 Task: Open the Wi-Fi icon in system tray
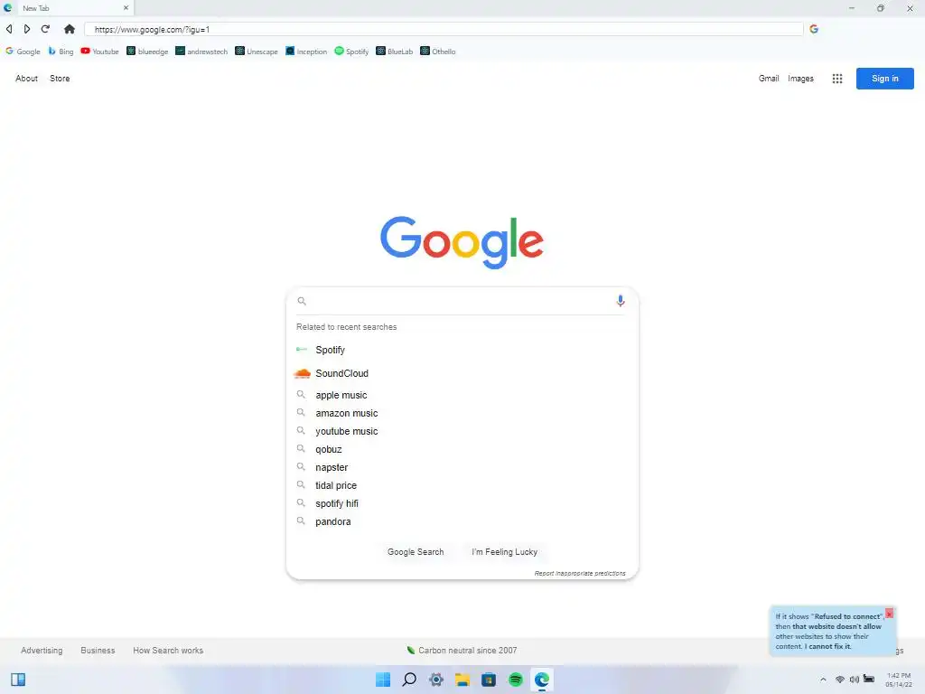840,680
